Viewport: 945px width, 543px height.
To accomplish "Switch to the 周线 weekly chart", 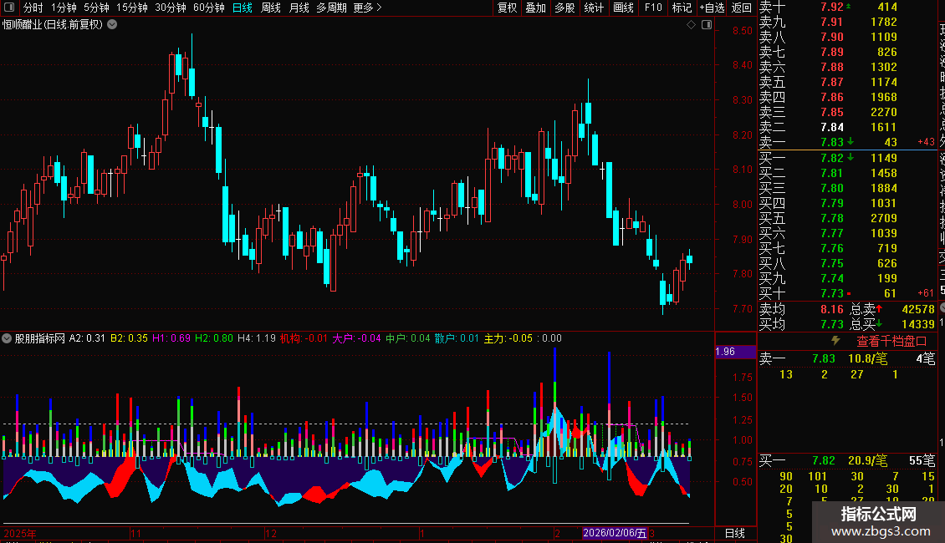I will tap(271, 8).
